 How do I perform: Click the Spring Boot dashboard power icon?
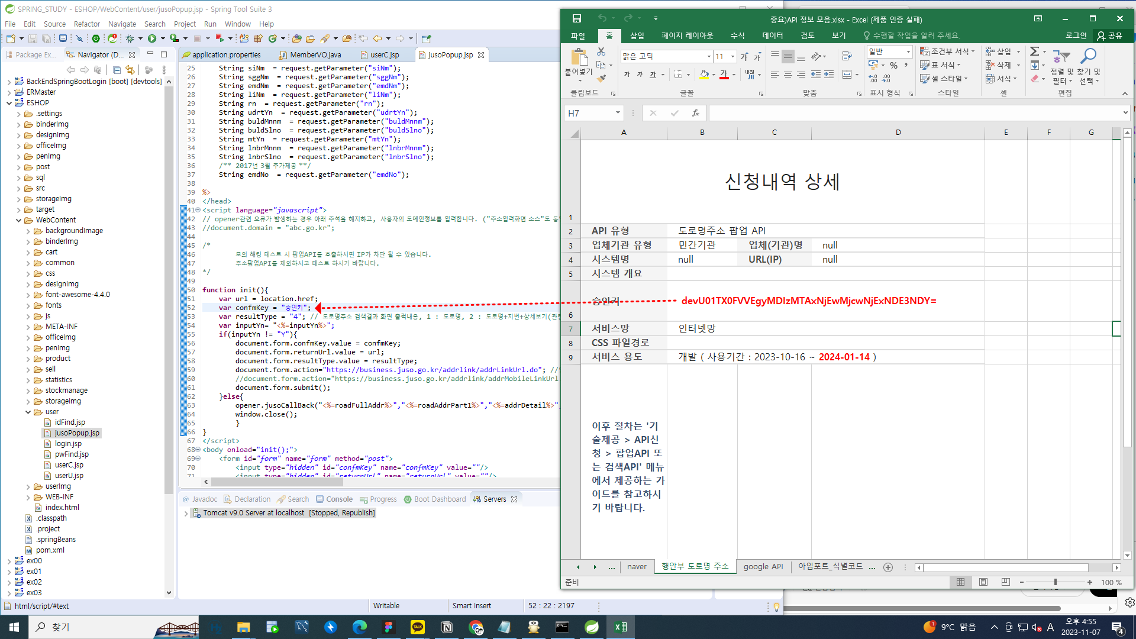96,38
